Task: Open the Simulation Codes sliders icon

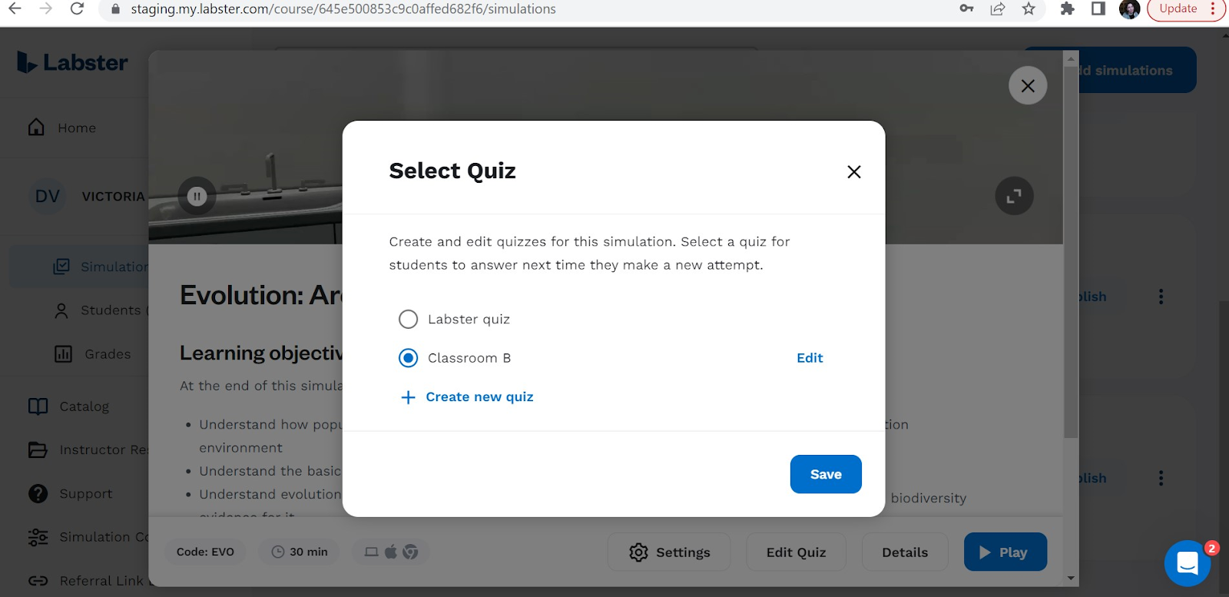Action: (x=37, y=537)
